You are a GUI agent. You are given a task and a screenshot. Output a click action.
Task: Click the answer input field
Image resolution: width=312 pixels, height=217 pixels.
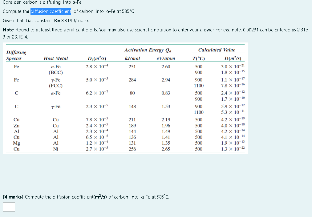click(9, 207)
